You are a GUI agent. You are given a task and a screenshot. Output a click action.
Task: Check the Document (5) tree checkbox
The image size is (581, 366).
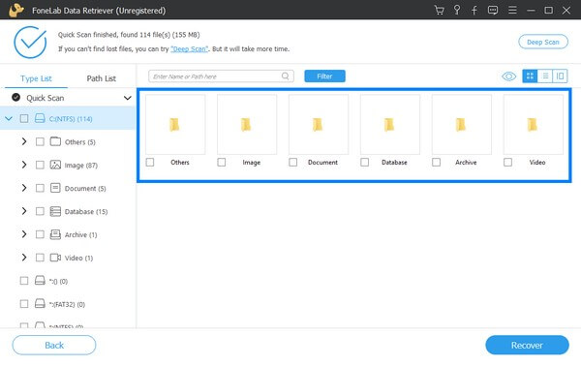(x=40, y=188)
